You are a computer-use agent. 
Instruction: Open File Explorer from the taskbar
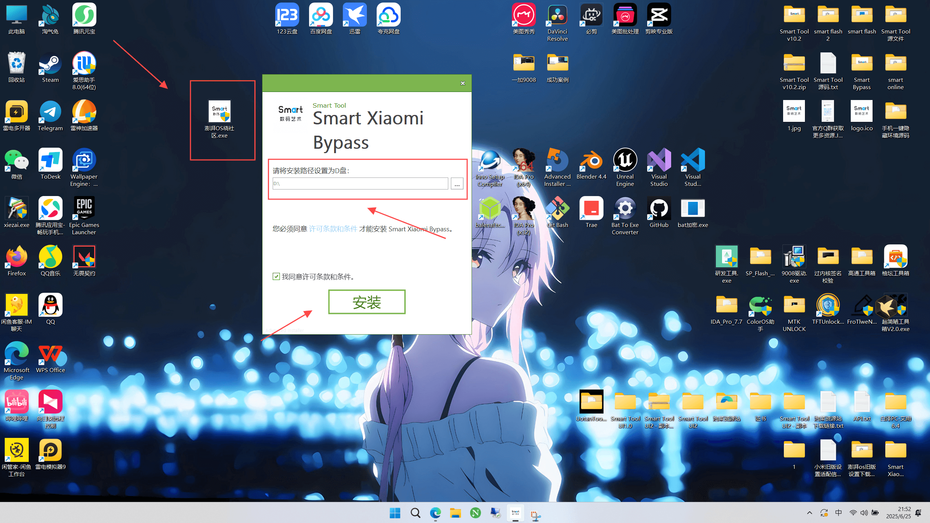coord(455,513)
